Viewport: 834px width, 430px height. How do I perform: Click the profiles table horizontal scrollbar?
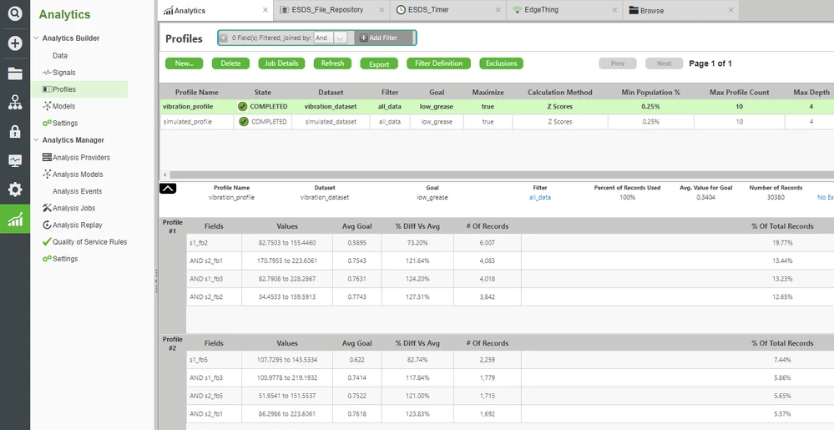tap(501, 175)
